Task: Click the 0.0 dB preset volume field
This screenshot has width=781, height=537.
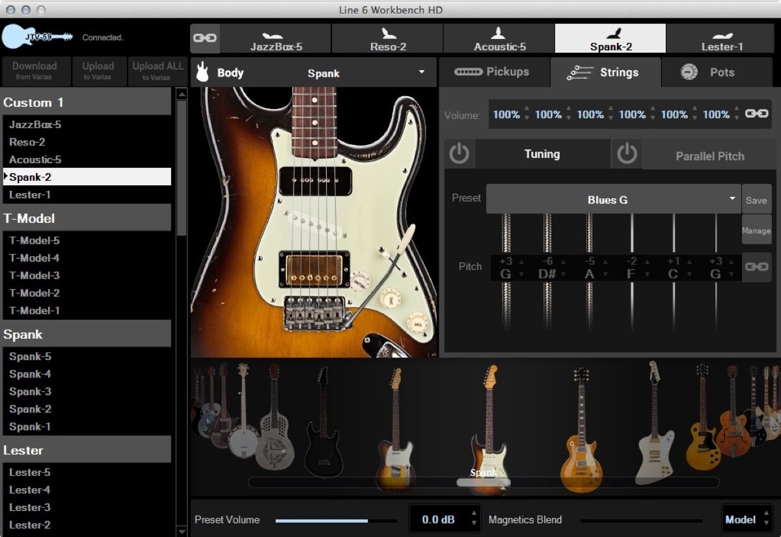Action: tap(438, 519)
